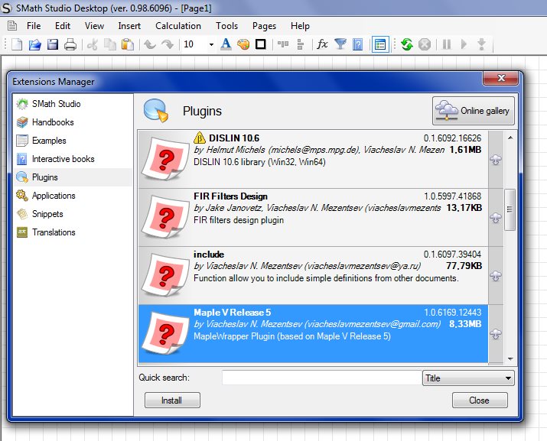Image resolution: width=547 pixels, height=441 pixels.
Task: Click the Close button in Extensions Manager
Action: pyautogui.click(x=480, y=400)
